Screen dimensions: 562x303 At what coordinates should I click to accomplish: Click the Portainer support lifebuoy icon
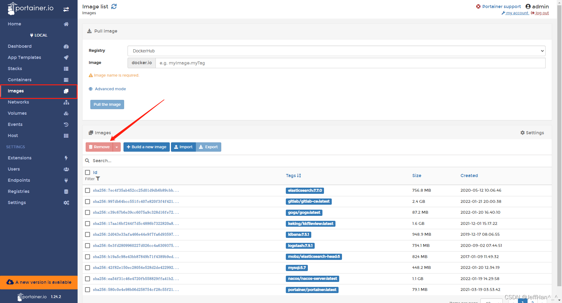pyautogui.click(x=478, y=7)
